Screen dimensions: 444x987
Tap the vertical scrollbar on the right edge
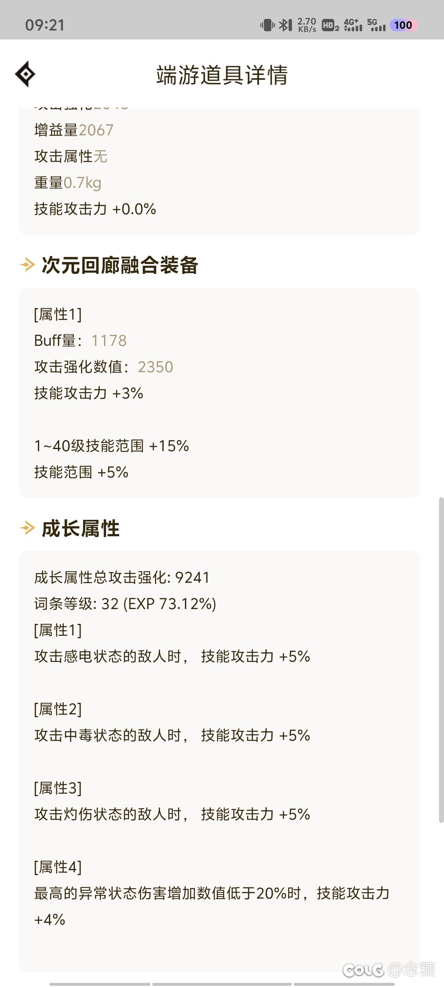441,660
